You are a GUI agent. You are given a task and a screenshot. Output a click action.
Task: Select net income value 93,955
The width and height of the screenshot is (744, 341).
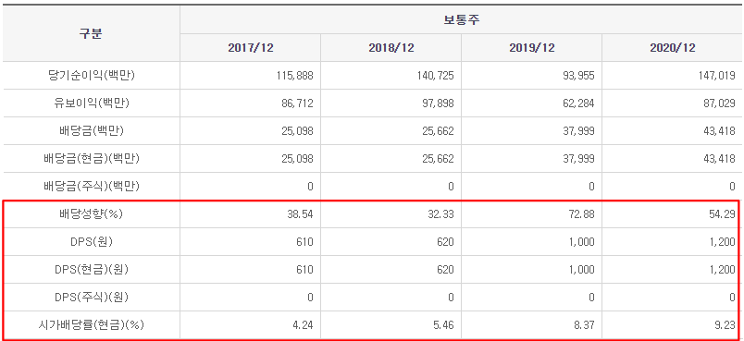[x=579, y=76]
